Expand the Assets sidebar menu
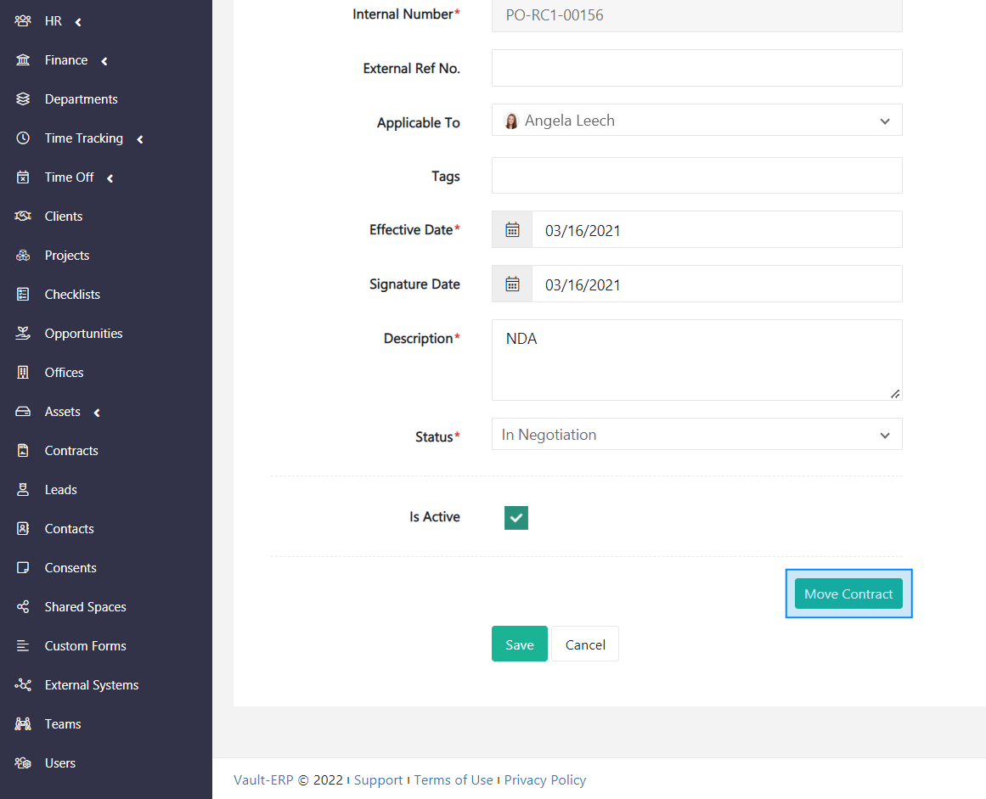Screen dimensions: 986x799 (63, 412)
